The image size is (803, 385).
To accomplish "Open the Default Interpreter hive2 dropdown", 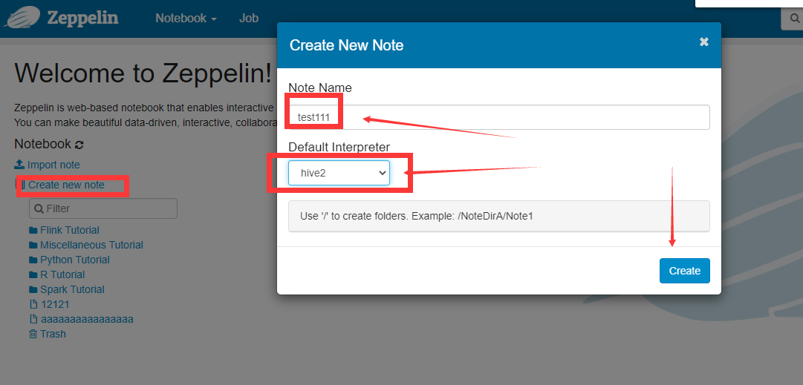I will (339, 173).
